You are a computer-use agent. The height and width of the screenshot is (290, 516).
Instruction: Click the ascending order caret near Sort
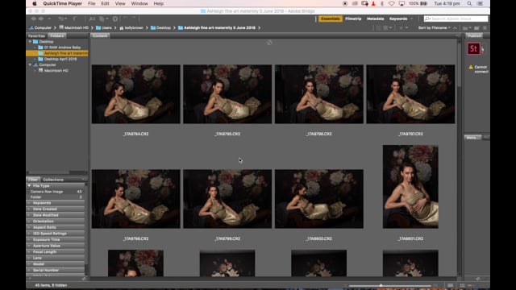455,28
